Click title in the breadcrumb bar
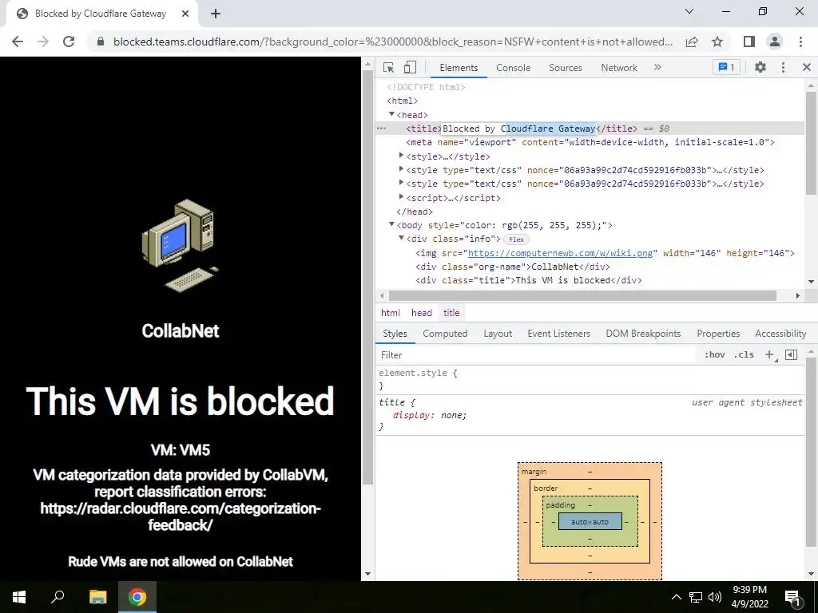The width and height of the screenshot is (818, 613). point(451,313)
